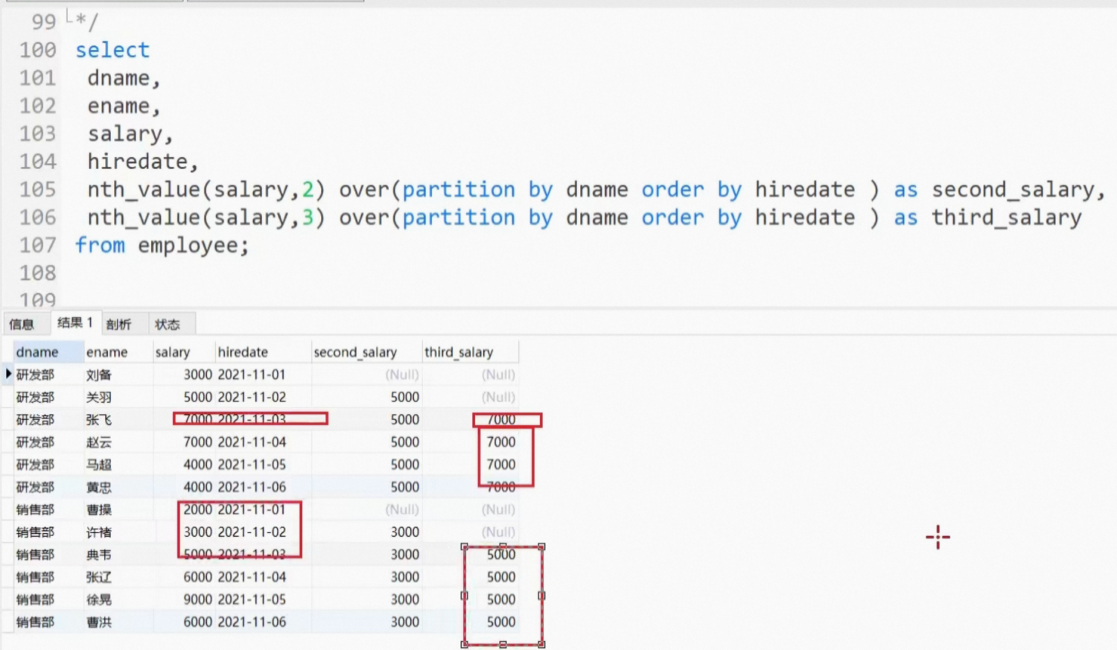The height and width of the screenshot is (650, 1117).
Task: Click third_salary alias on line 106
Action: 1007,217
